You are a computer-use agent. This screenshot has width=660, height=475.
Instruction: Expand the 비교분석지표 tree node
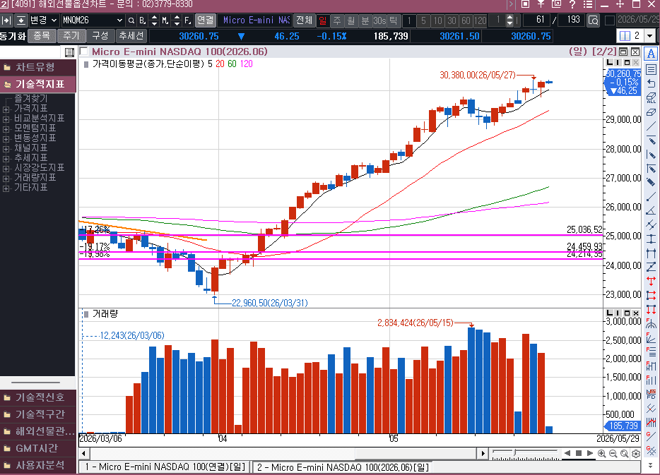[x=6, y=119]
